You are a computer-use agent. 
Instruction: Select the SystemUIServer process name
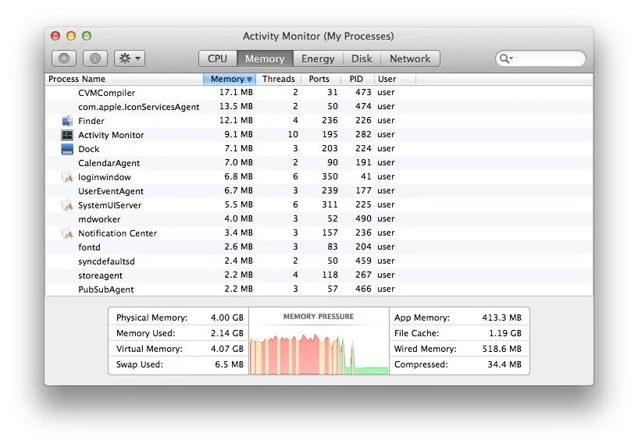110,205
